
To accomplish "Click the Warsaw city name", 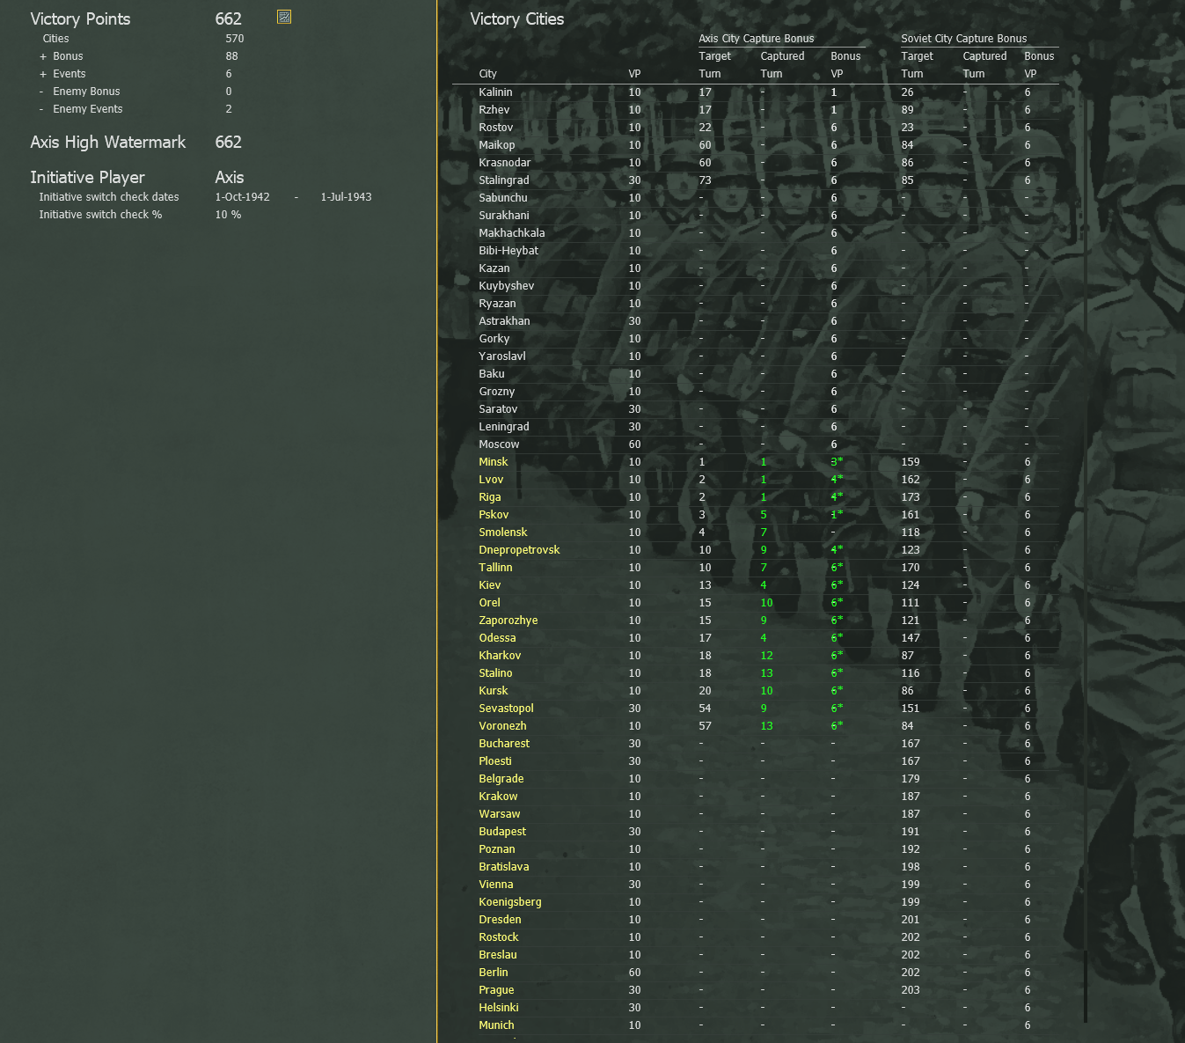I will click(x=500, y=814).
